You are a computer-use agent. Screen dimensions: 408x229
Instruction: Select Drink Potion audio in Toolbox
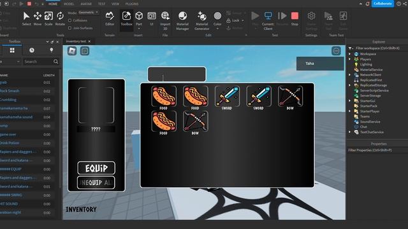(10, 143)
